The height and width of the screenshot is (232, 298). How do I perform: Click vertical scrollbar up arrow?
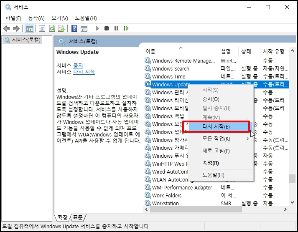click(x=292, y=50)
